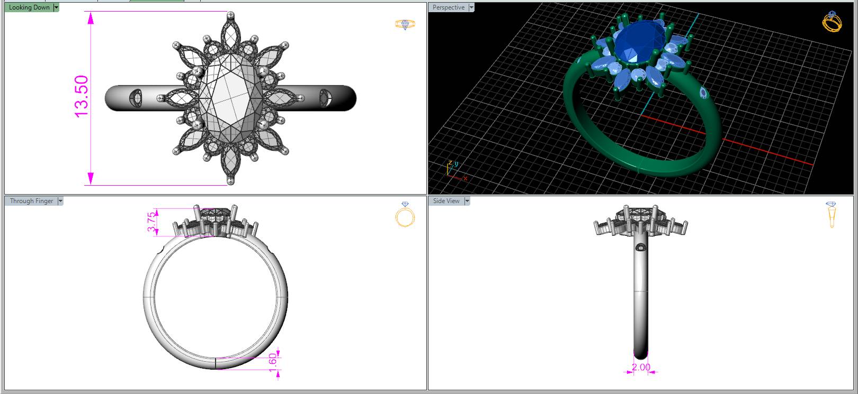Select the Perspective viewport title
Image resolution: width=858 pixels, height=394 pixels.
coord(449,7)
